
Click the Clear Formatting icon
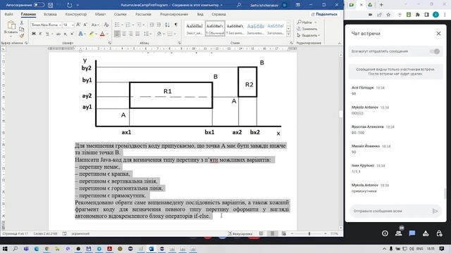coord(106,25)
